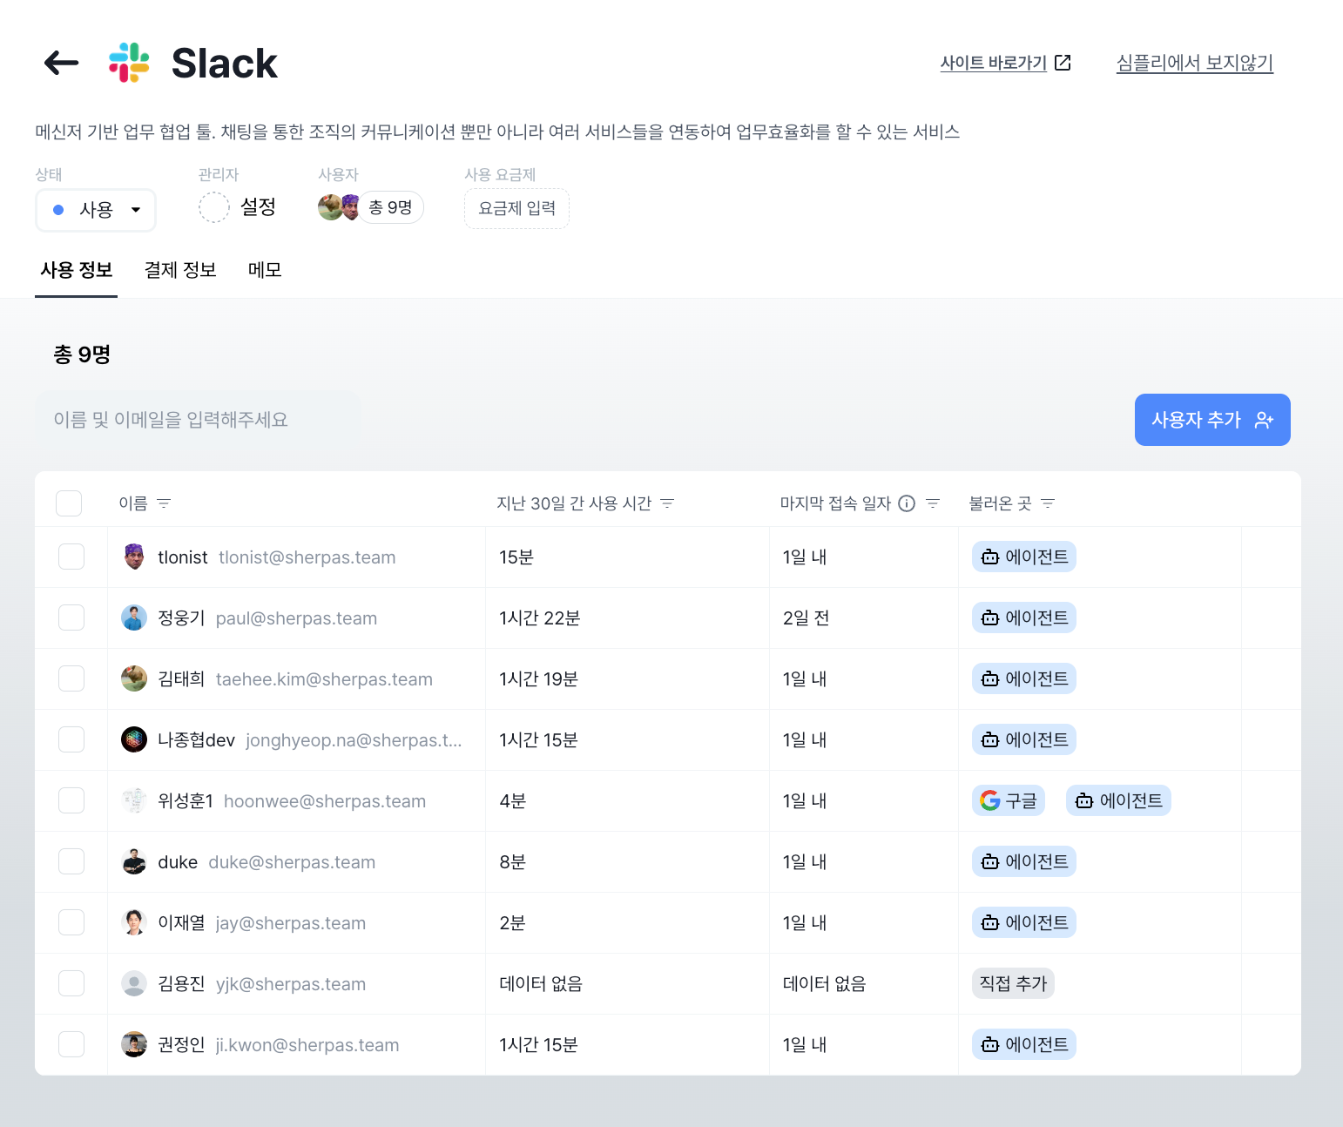The image size is (1343, 1127).
Task: Click the email ji.kwon@sherpas.team
Action: pos(307,1045)
